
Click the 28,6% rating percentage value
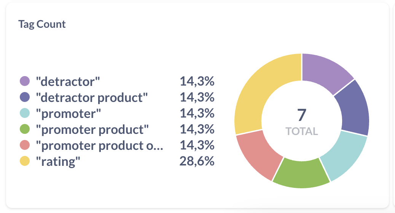pos(197,161)
